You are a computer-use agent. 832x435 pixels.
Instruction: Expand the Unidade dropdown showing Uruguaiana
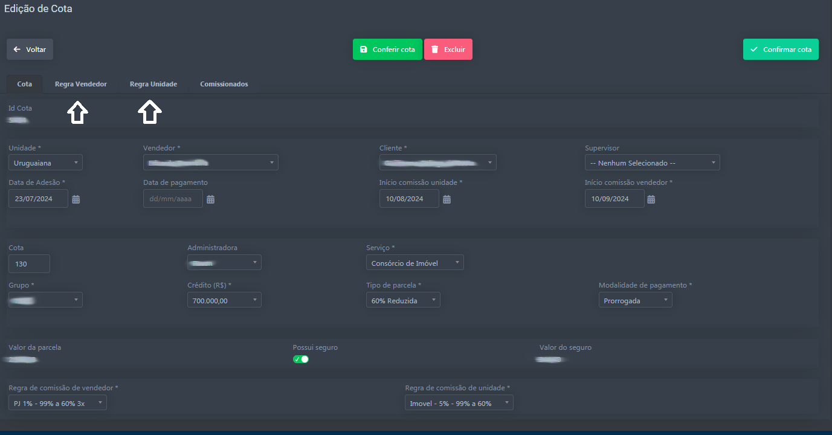[x=45, y=163]
